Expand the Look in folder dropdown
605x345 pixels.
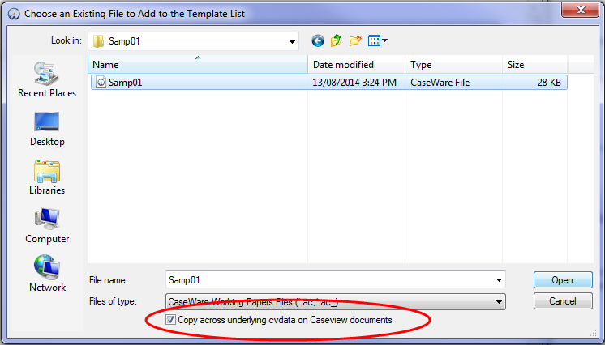[x=292, y=41]
